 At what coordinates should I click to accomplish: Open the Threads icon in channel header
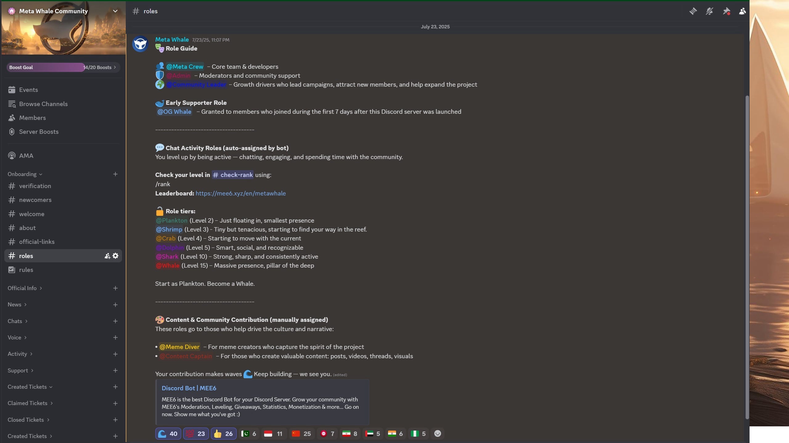tap(693, 11)
